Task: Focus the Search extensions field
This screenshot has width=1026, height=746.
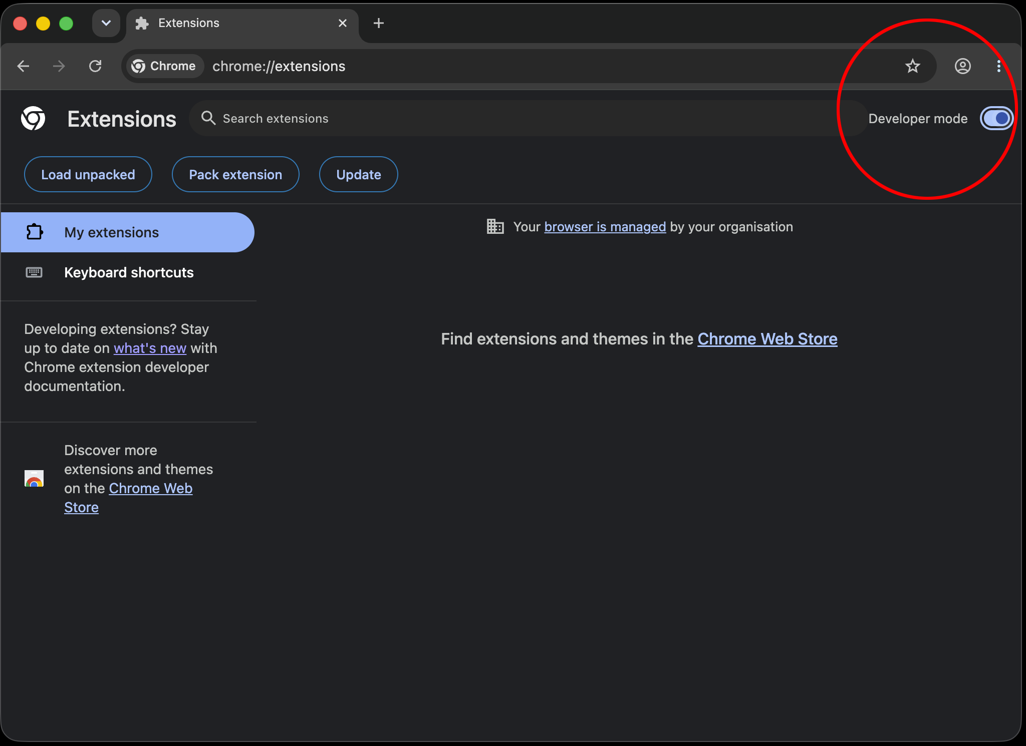Action: click(x=528, y=118)
